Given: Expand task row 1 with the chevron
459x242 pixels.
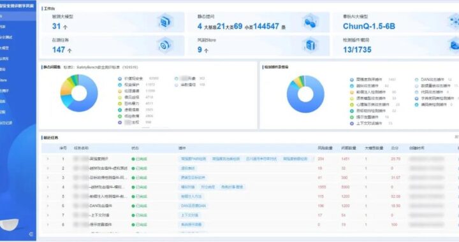Looking at the screenshot, I should [48, 159].
